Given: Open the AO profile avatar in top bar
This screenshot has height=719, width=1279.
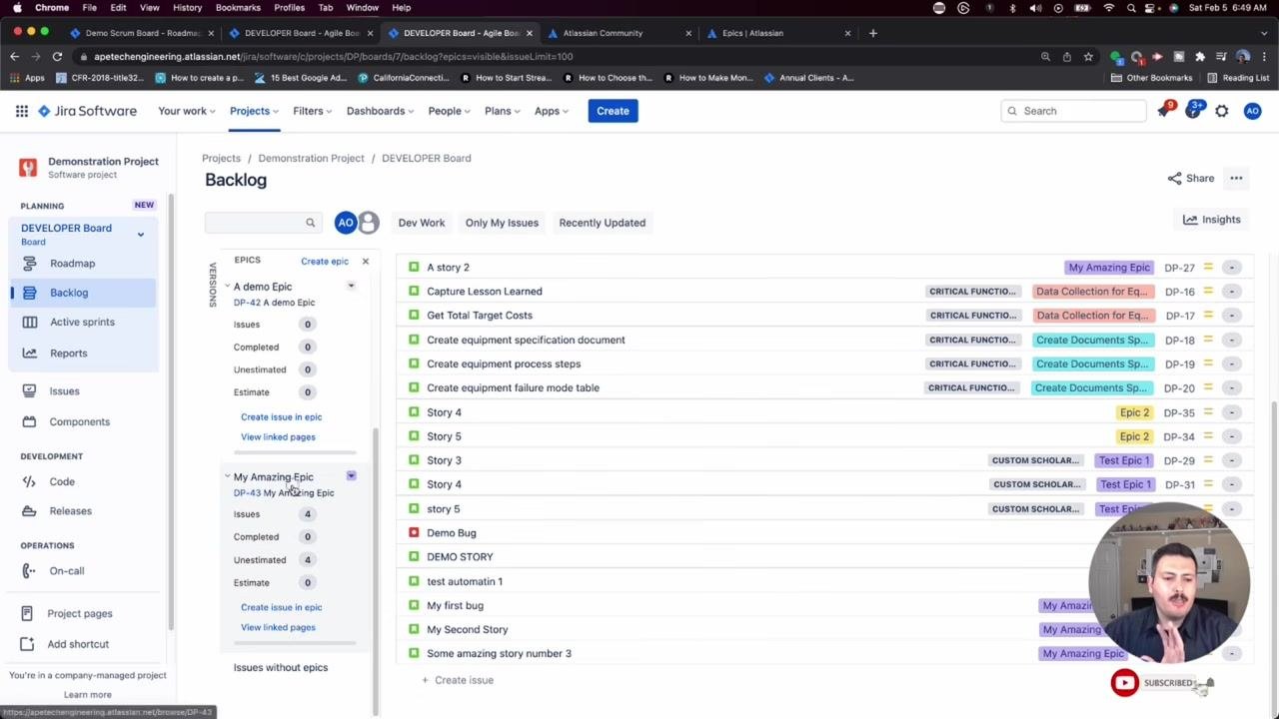Looking at the screenshot, I should pyautogui.click(x=1252, y=111).
